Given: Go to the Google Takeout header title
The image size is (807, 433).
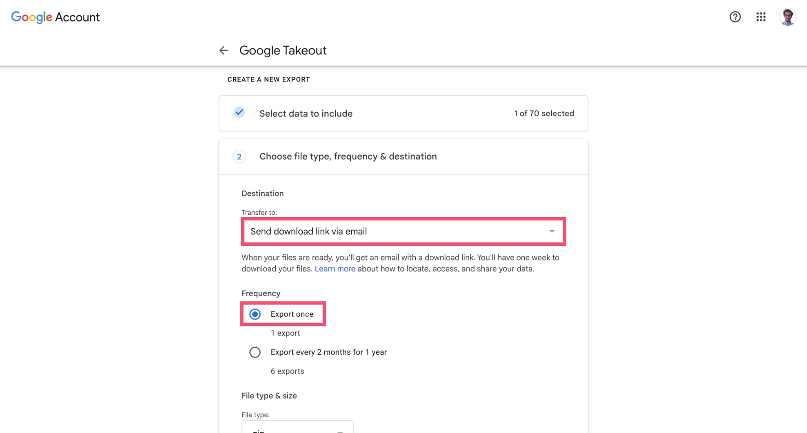Looking at the screenshot, I should [283, 50].
